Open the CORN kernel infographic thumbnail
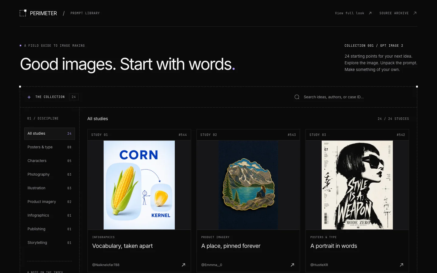The image size is (437, 273). click(139, 185)
